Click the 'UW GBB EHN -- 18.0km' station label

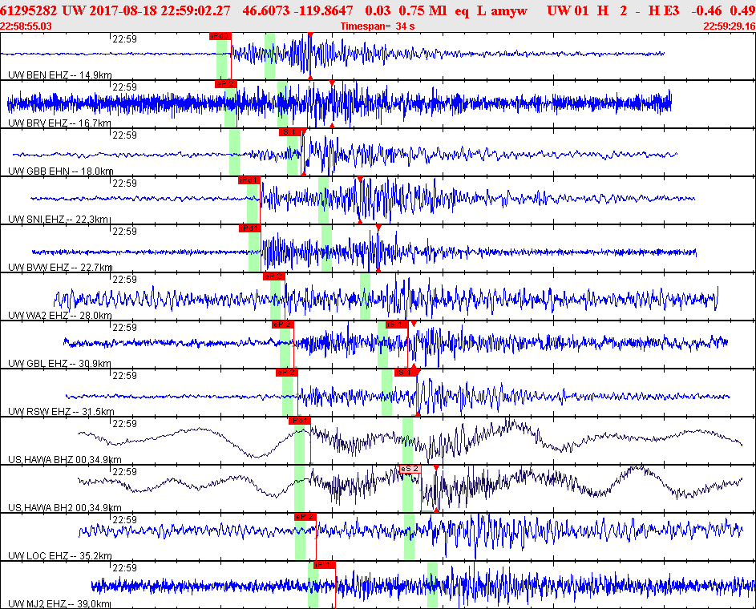click(61, 171)
